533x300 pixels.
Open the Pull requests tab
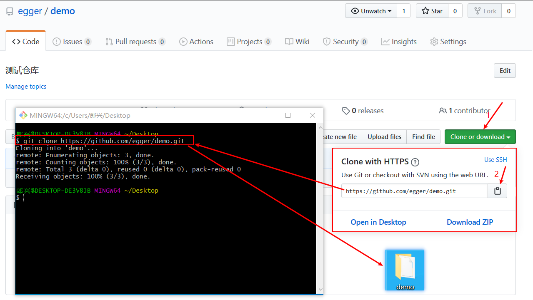pos(135,42)
